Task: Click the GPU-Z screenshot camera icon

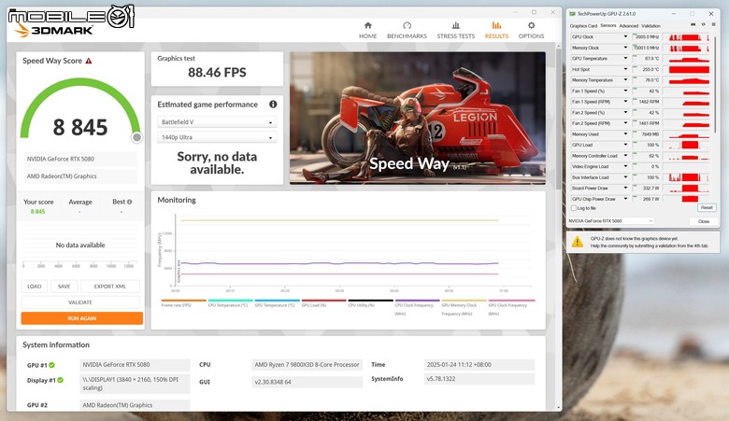Action: 693,24
